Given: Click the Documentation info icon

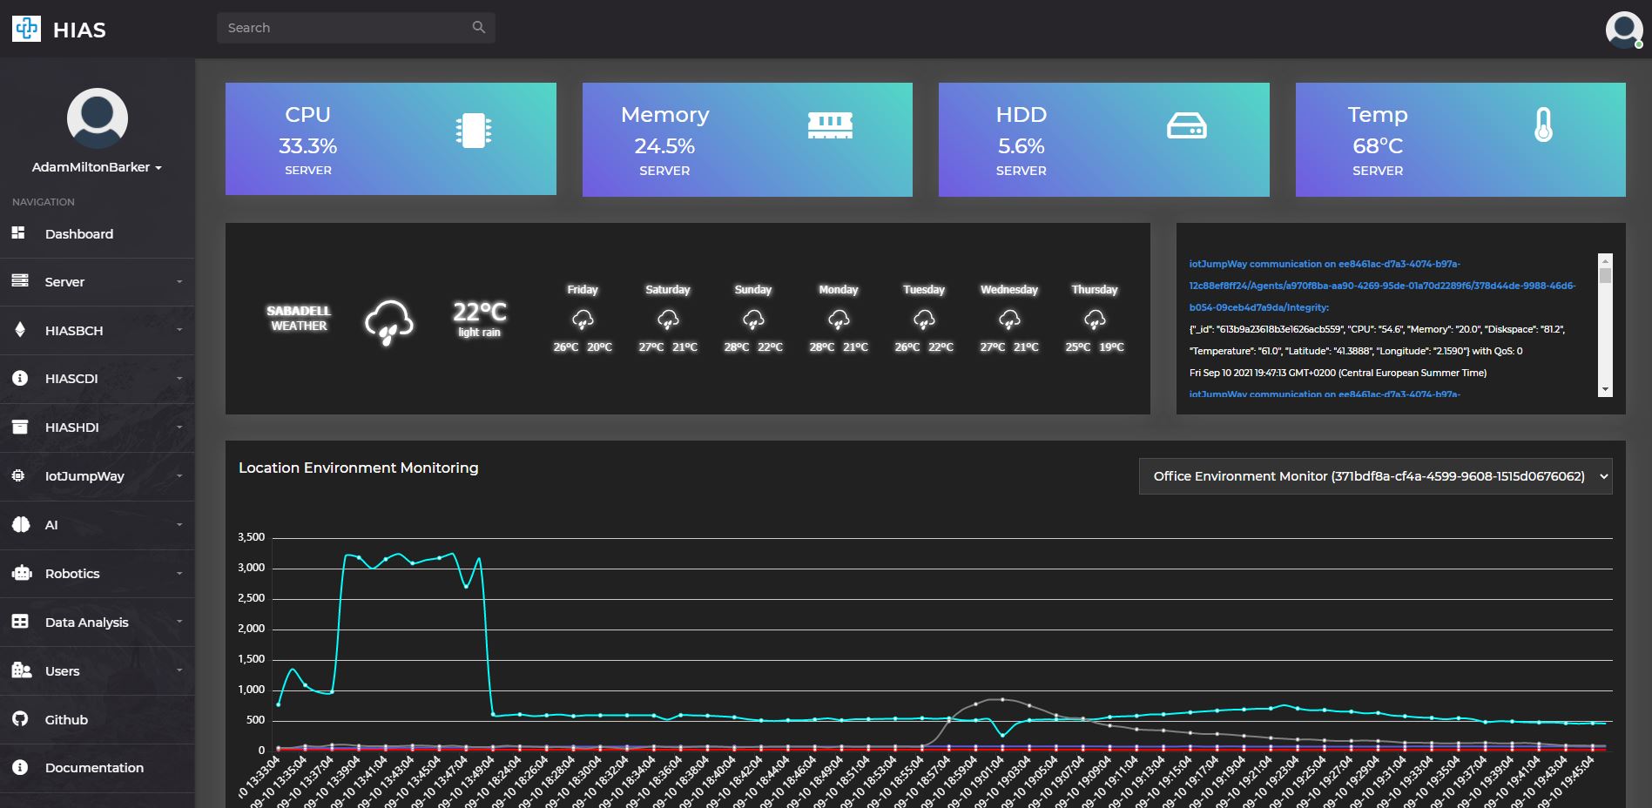Looking at the screenshot, I should tap(20, 767).
